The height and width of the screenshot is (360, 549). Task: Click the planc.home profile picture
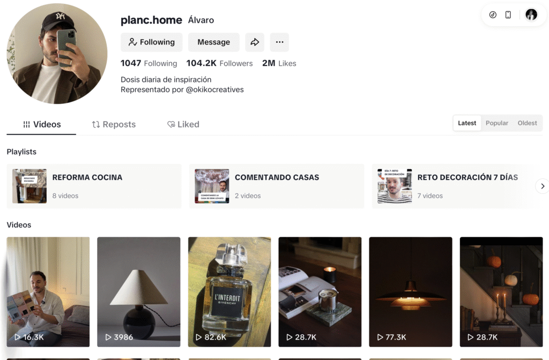(57, 54)
